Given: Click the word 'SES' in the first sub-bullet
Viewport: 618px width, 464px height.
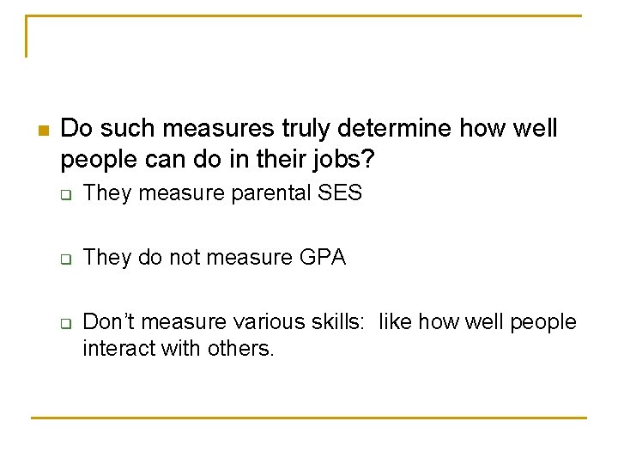Looking at the screenshot, I should point(340,192).
